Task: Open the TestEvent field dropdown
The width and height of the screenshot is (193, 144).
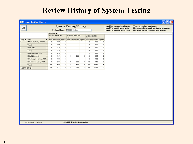Action: coord(57,33)
